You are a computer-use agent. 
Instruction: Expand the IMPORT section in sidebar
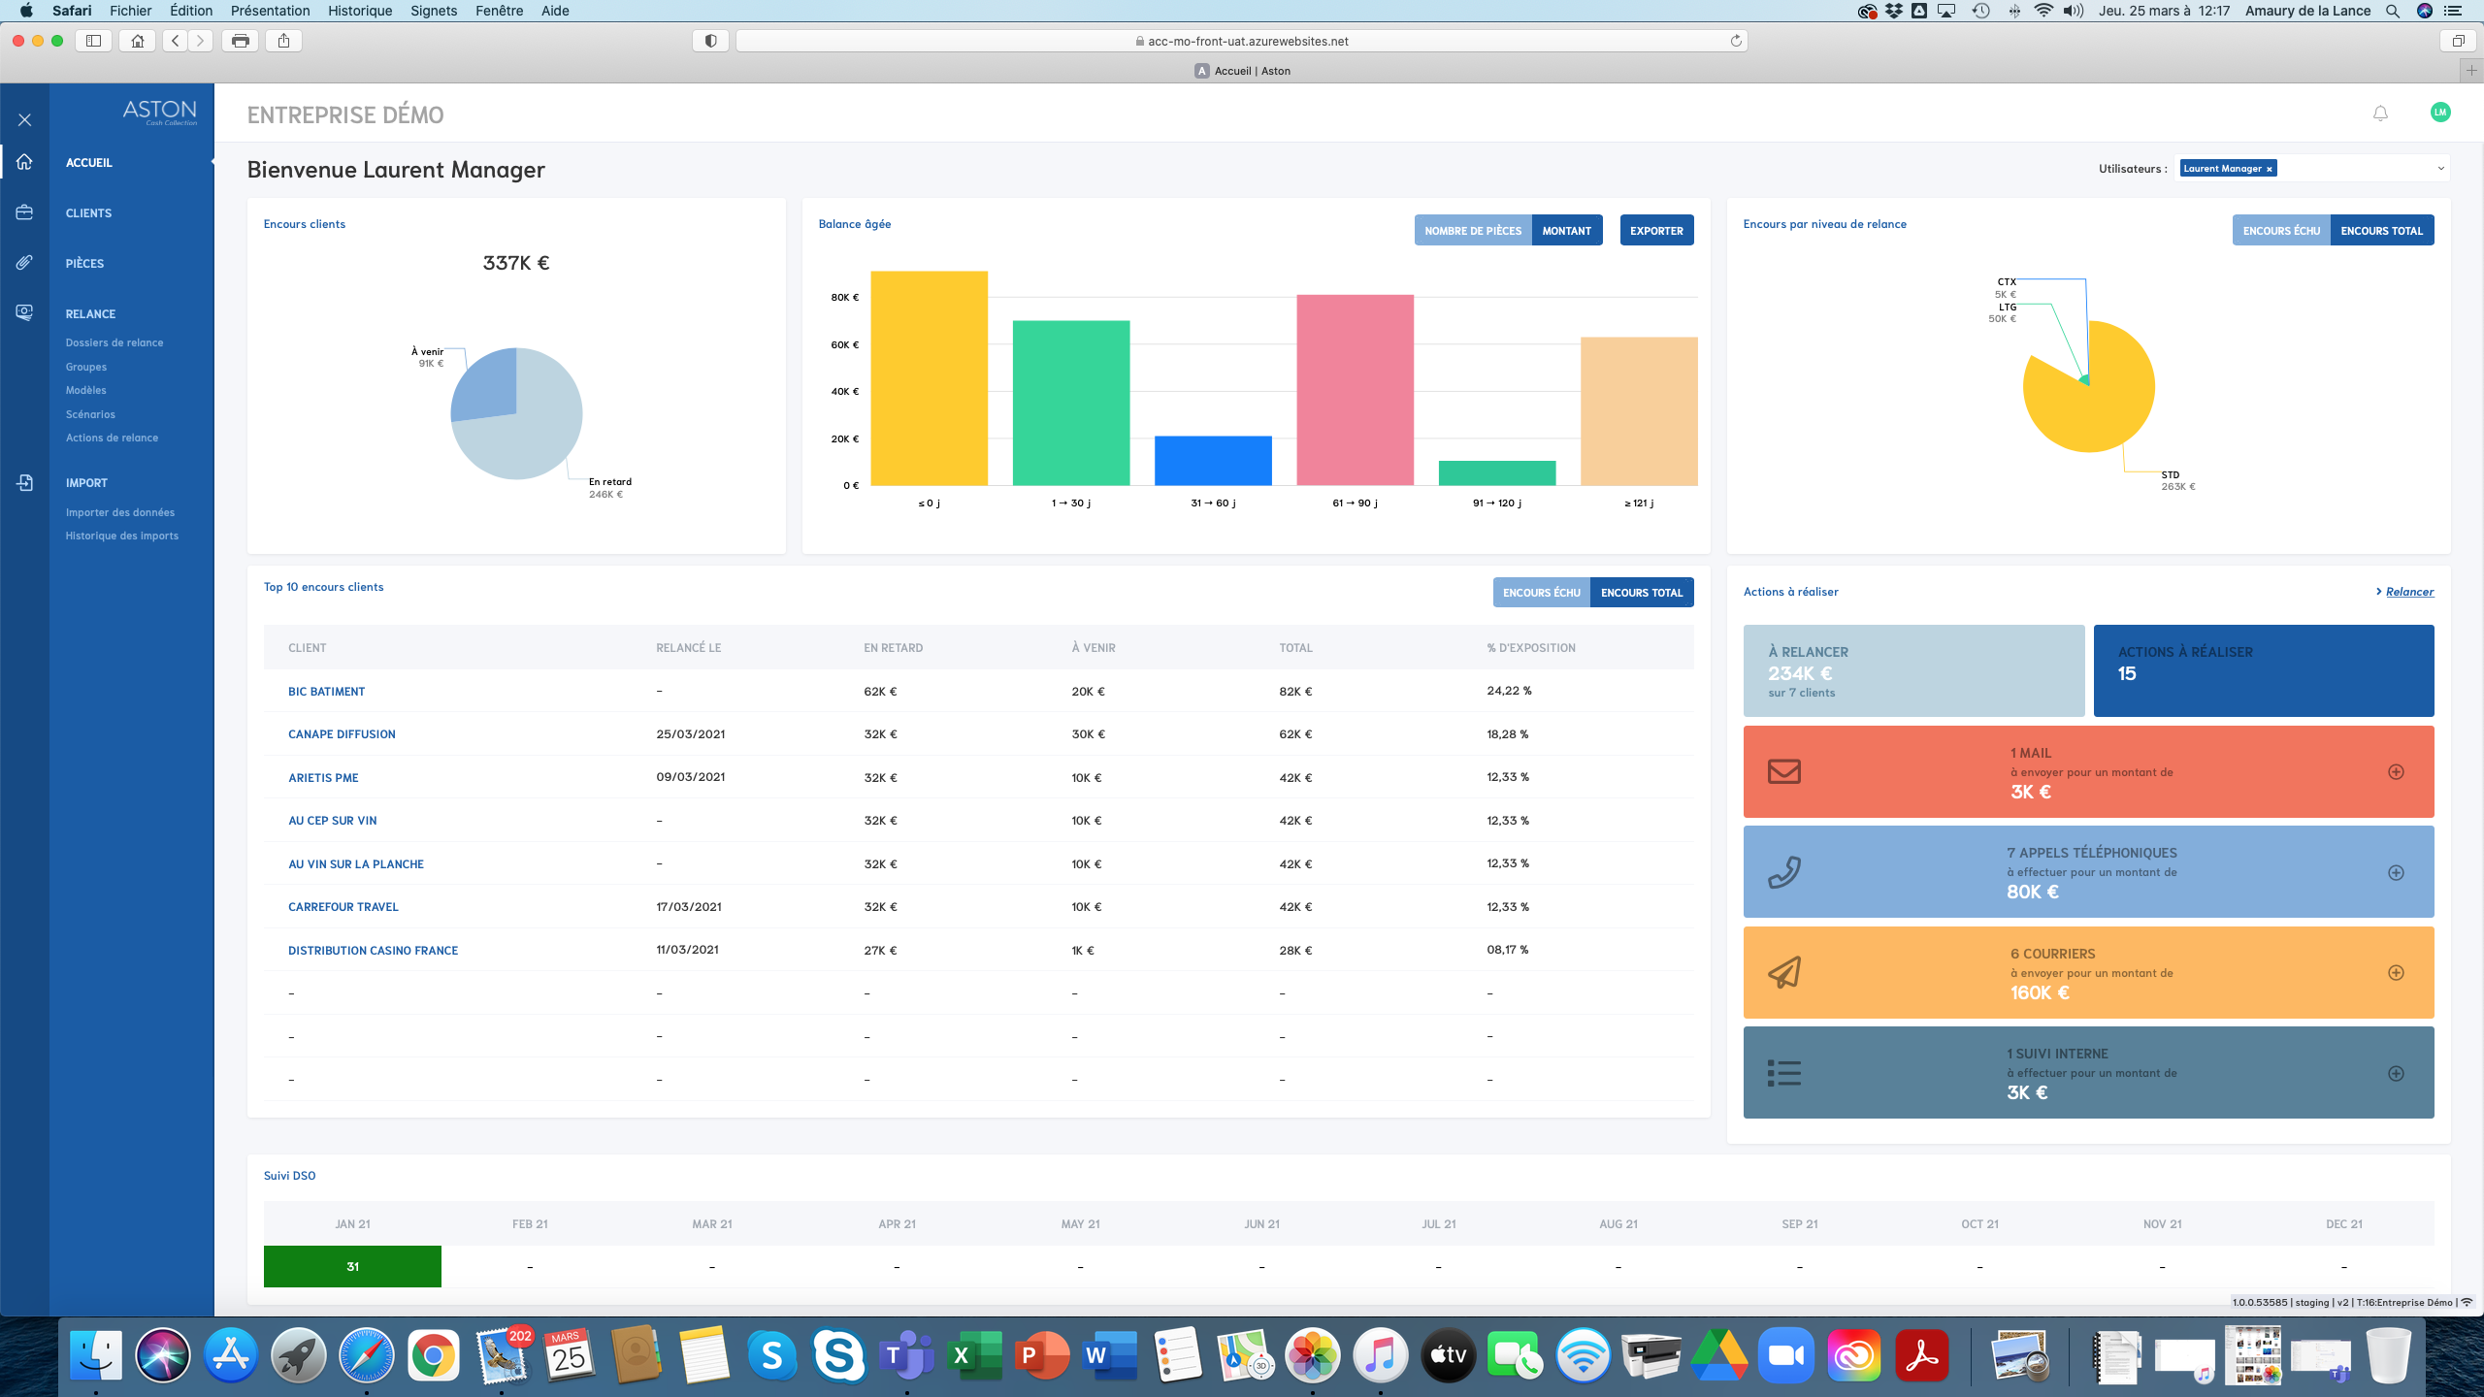click(86, 482)
